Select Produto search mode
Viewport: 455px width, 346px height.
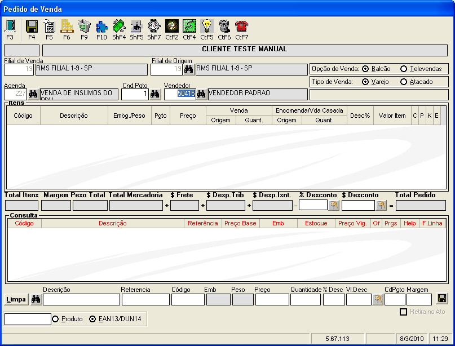[67, 319]
